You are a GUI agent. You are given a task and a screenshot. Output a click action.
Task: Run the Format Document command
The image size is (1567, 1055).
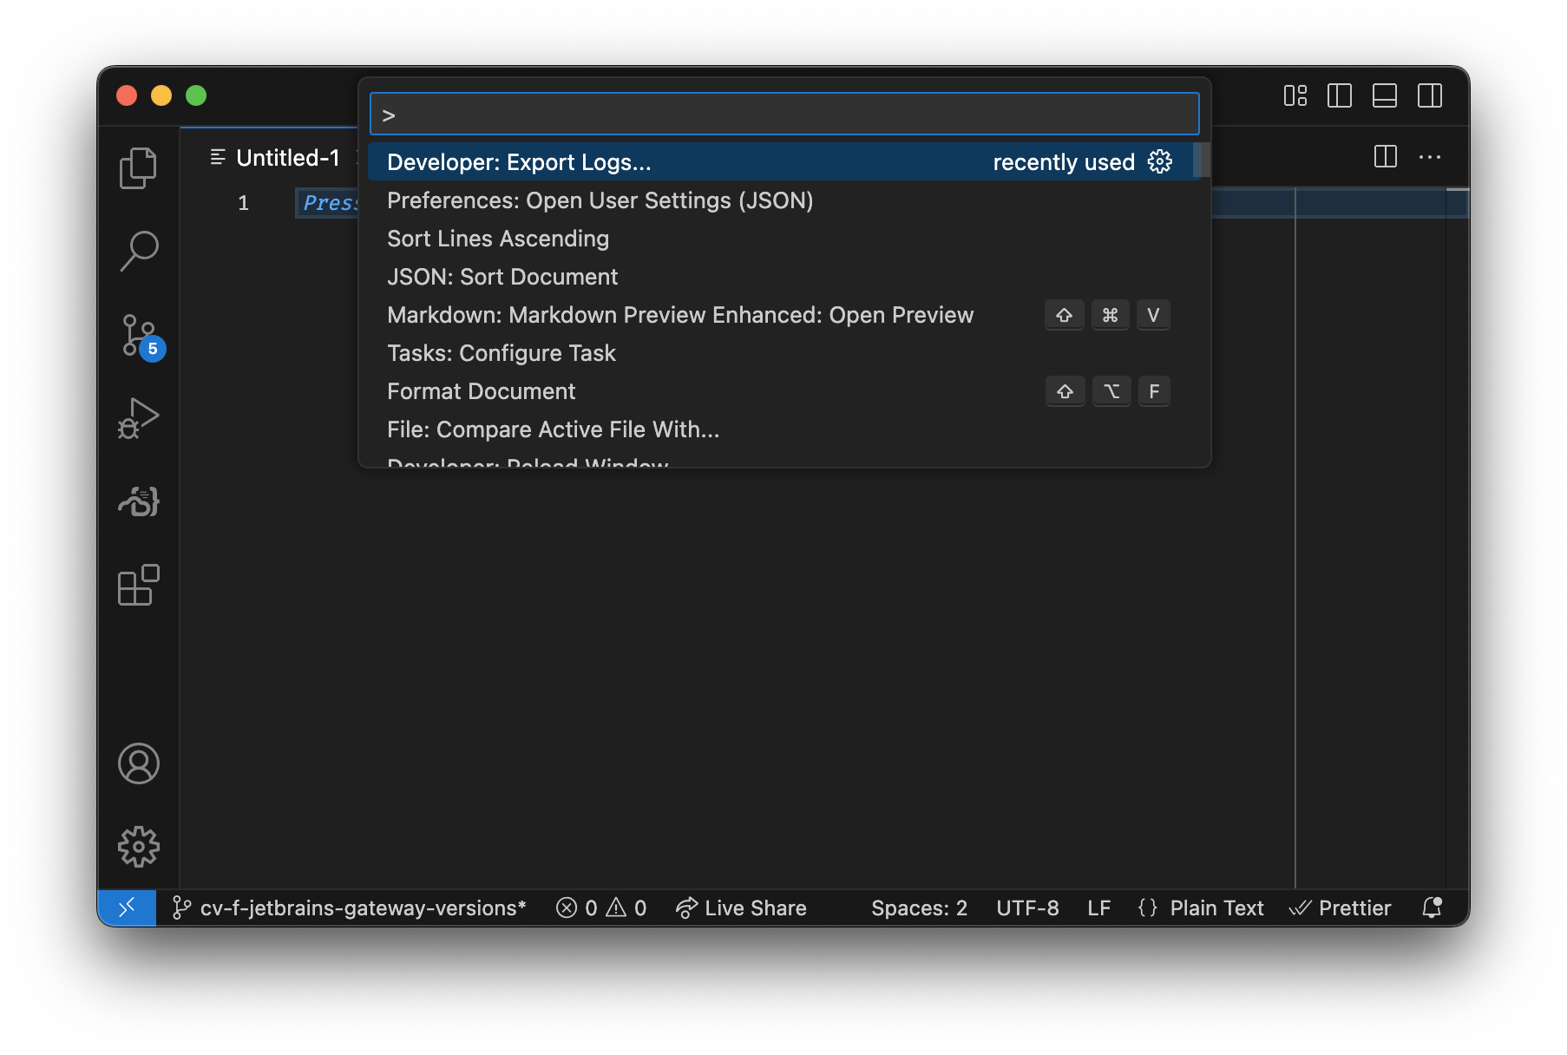pos(481,391)
